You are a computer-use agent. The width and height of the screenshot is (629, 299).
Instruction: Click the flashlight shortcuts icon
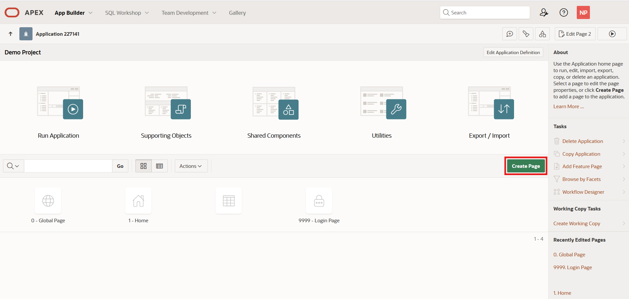(526, 34)
